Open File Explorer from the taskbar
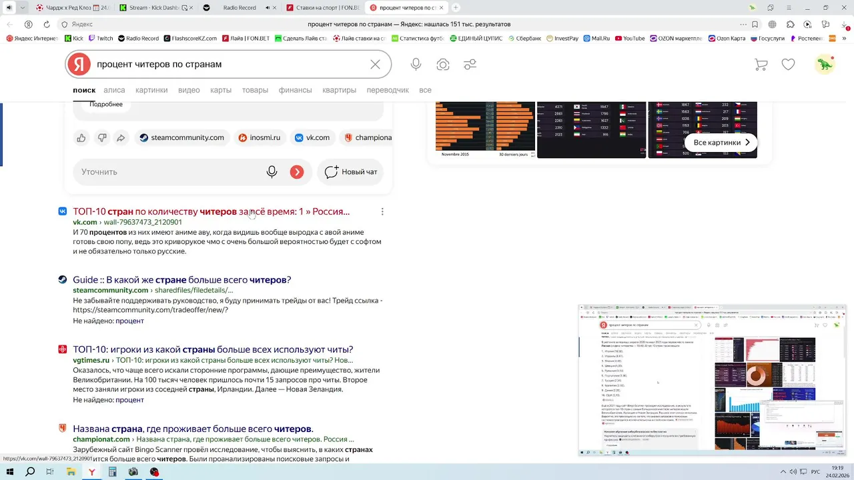This screenshot has height=480, width=854. [71, 472]
